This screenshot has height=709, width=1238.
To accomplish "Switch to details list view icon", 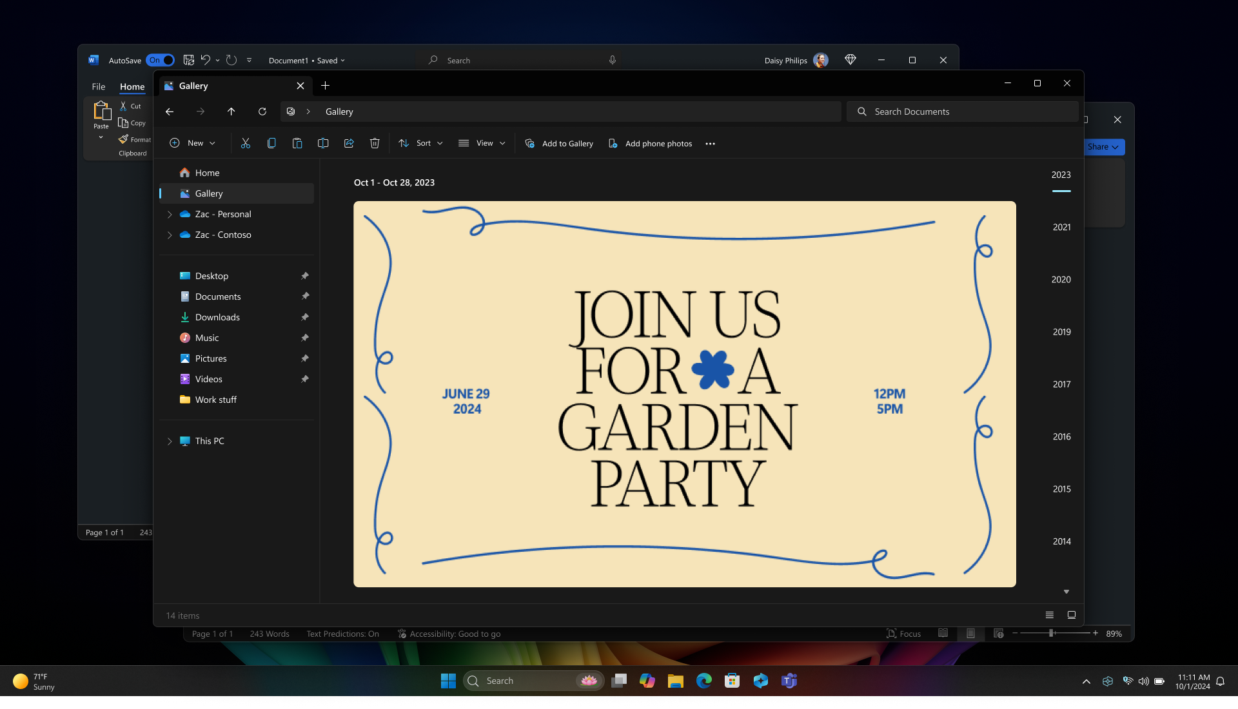I will (1050, 615).
